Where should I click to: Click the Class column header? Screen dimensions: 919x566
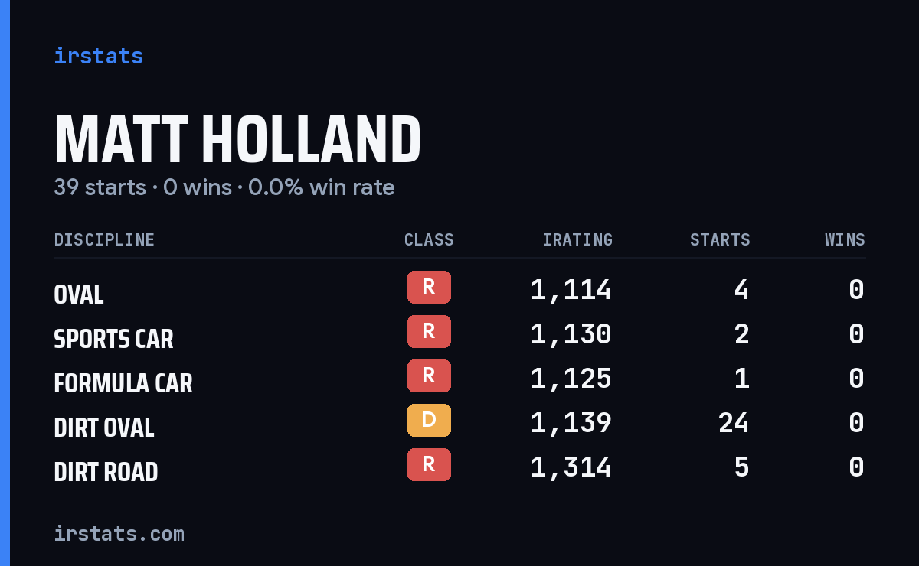[x=429, y=240]
